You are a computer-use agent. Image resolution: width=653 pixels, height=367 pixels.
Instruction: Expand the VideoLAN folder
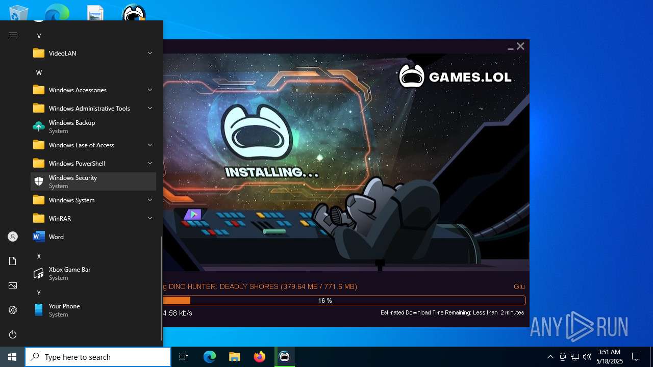(x=93, y=53)
